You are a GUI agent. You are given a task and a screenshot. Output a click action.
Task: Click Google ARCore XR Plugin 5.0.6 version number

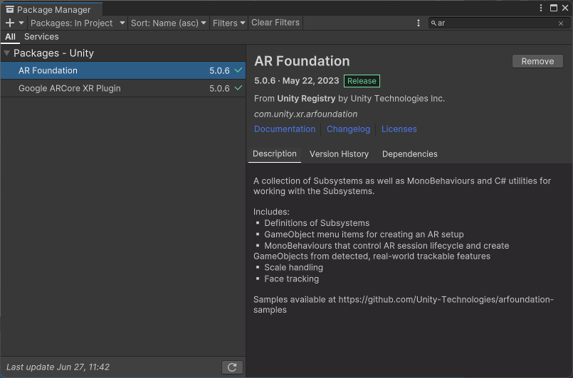pos(219,89)
